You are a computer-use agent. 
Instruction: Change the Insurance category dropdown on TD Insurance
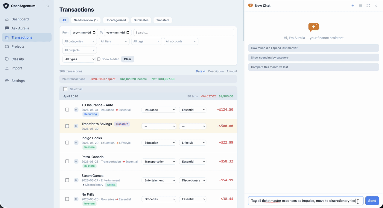point(159,110)
